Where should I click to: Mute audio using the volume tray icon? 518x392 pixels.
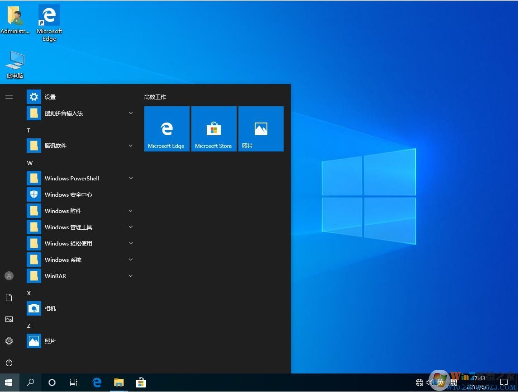(x=431, y=383)
